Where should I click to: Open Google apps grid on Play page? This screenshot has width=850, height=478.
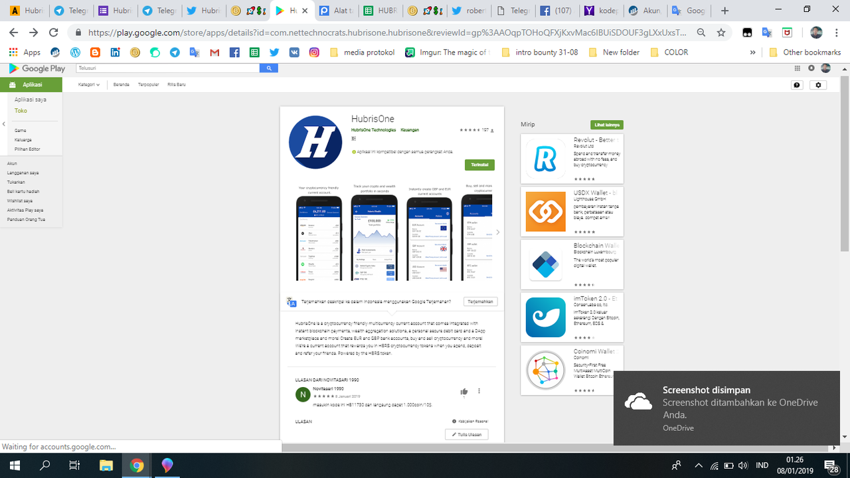798,68
